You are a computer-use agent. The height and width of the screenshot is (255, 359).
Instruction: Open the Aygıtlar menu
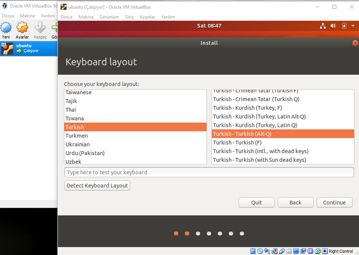tap(147, 17)
